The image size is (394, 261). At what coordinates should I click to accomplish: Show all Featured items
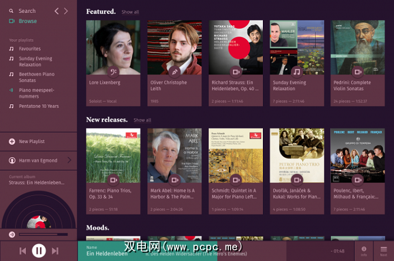coord(130,12)
